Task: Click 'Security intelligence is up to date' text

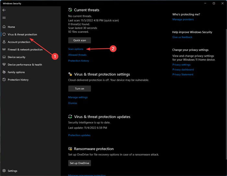Action: pyautogui.click(x=89, y=123)
